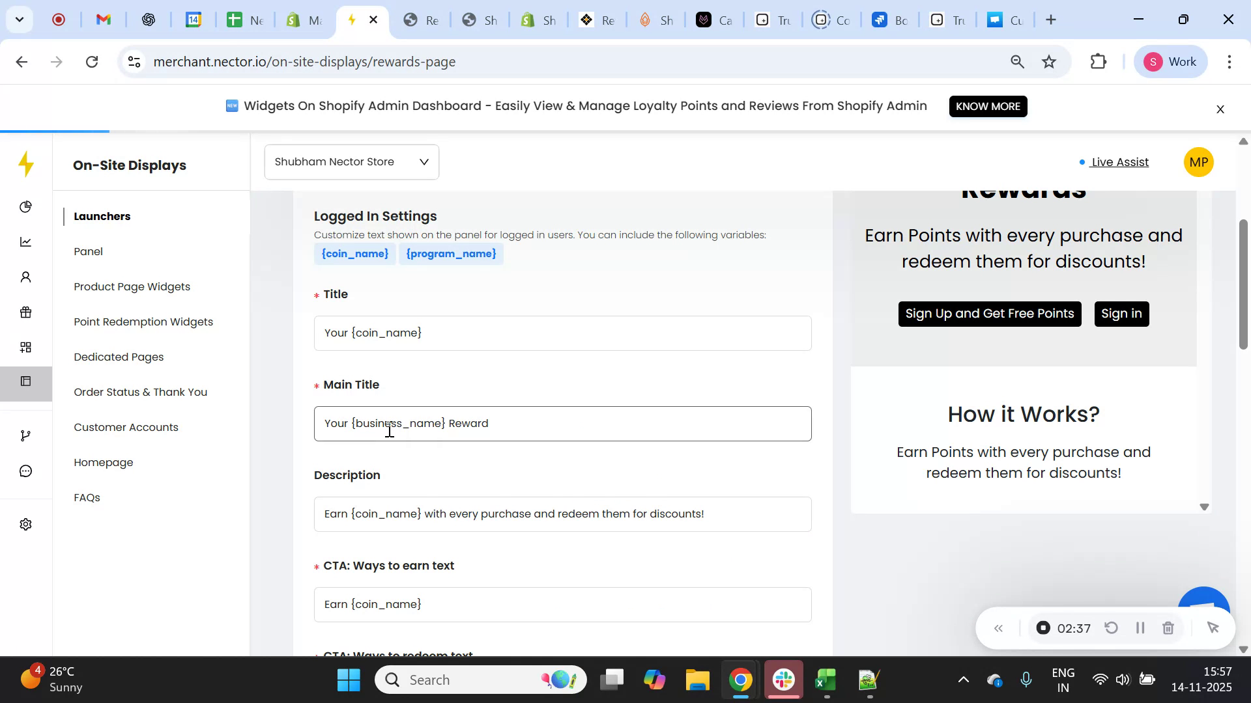The width and height of the screenshot is (1251, 703).
Task: Select the rewards gift icon
Action: tap(26, 312)
